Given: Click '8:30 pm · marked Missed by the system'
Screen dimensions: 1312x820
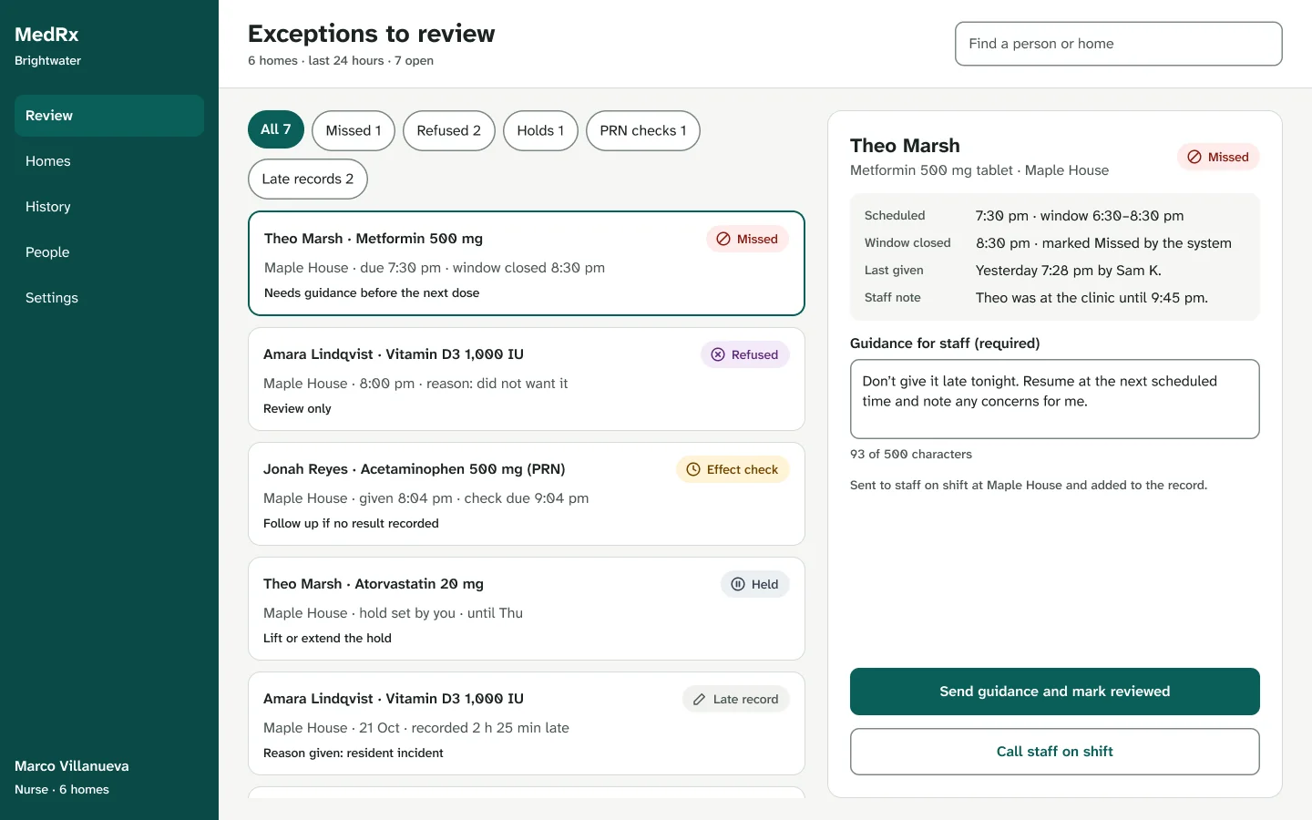Looking at the screenshot, I should [x=1103, y=243].
